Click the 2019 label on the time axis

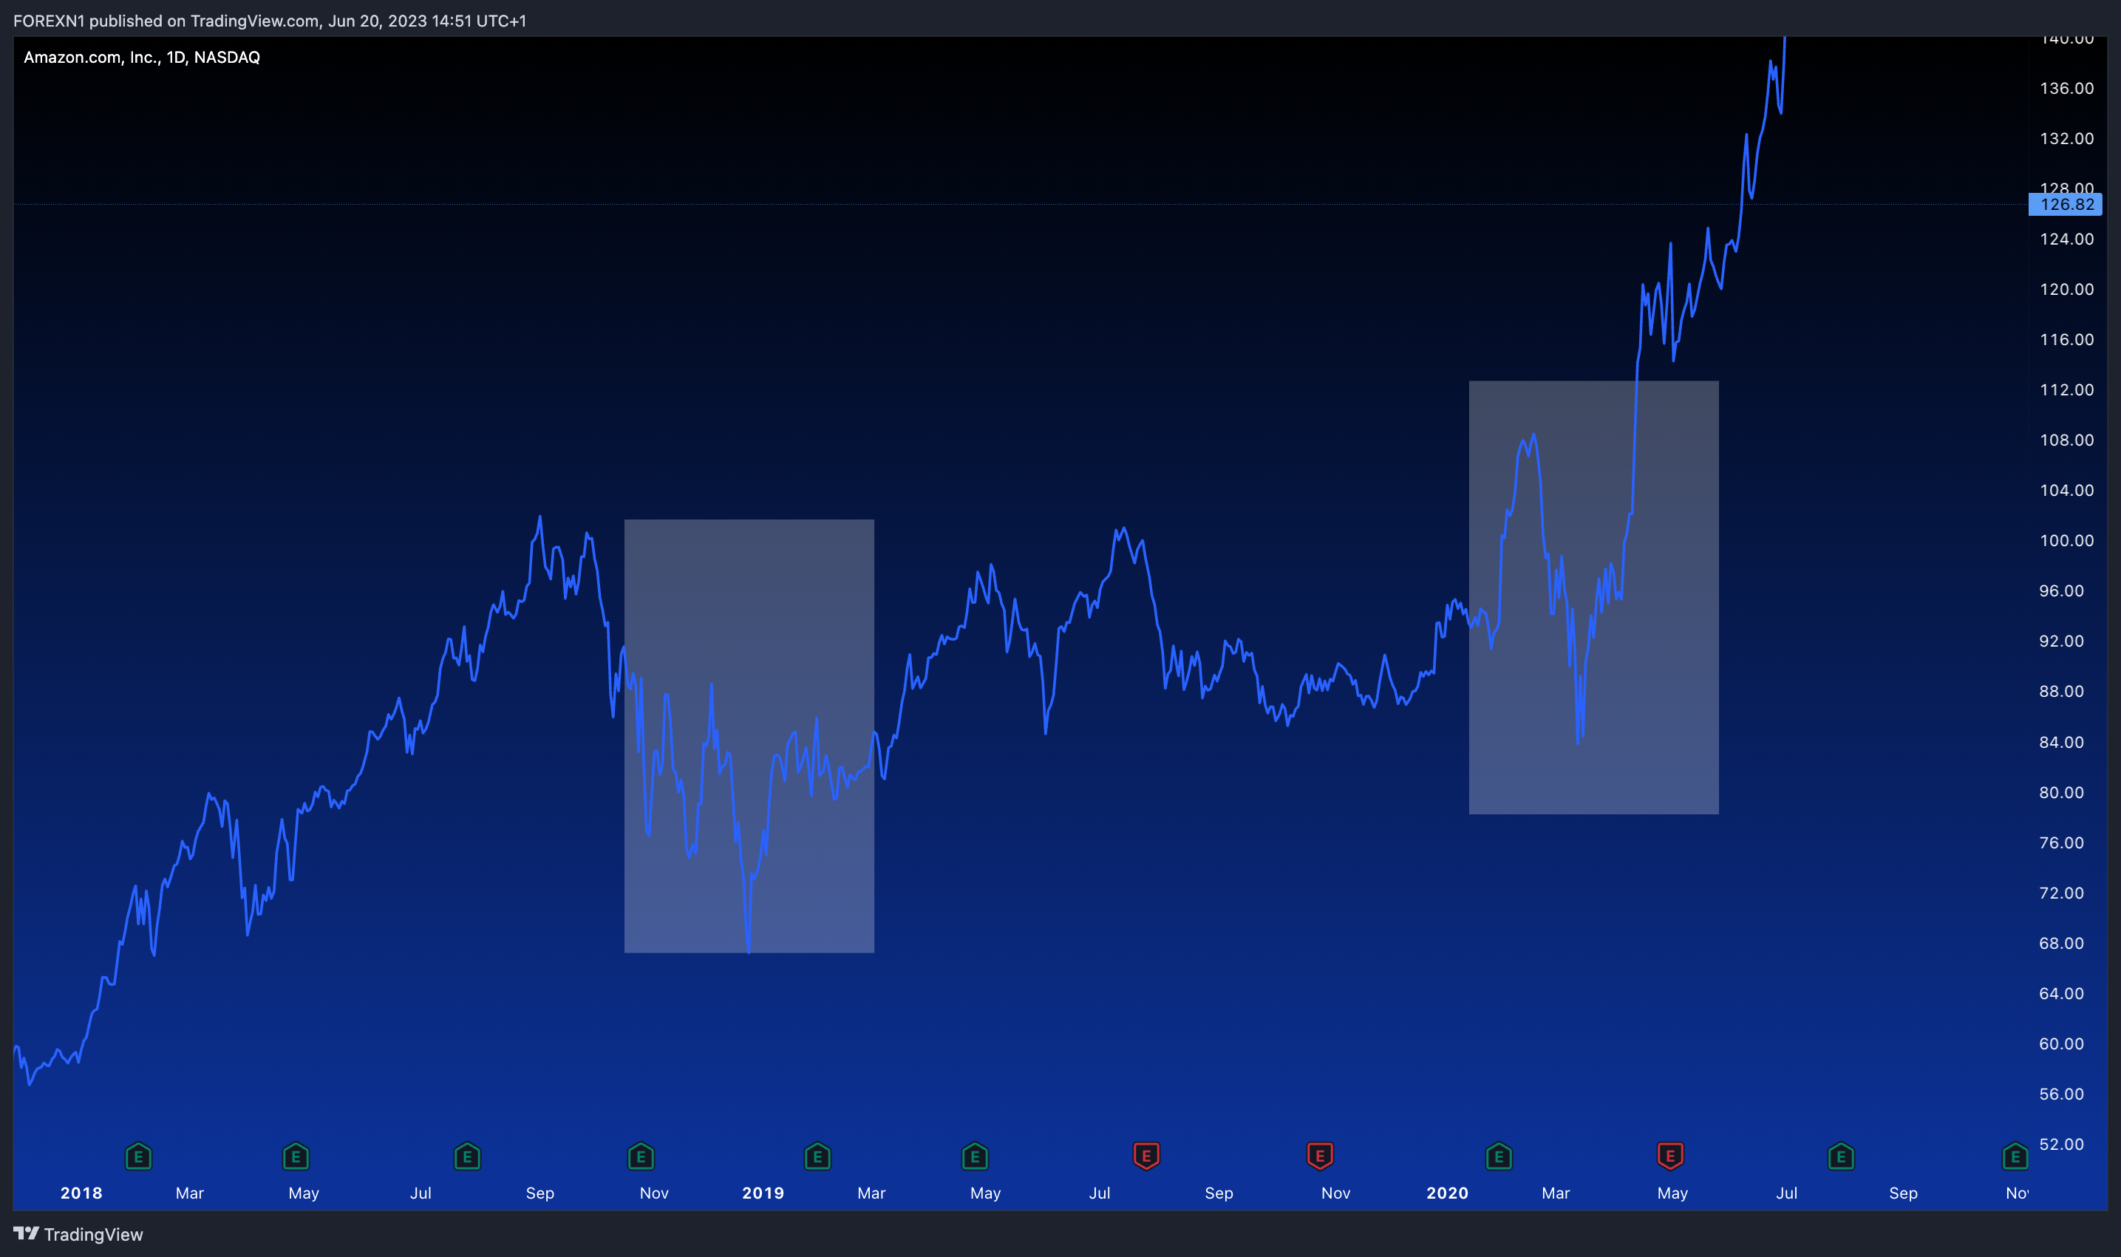(763, 1193)
